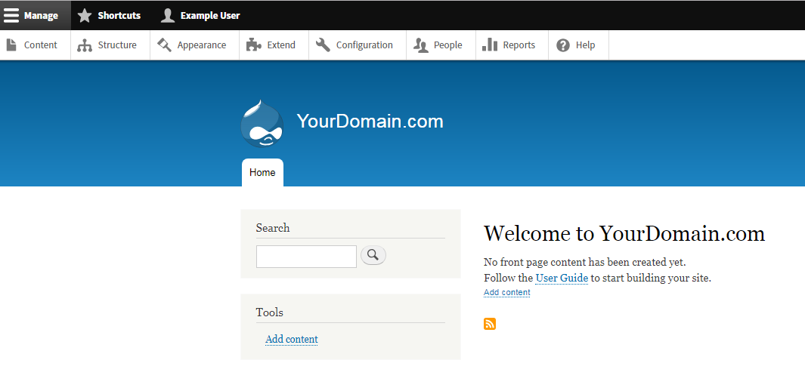
Task: Open the Extend modules page
Action: pyautogui.click(x=274, y=45)
